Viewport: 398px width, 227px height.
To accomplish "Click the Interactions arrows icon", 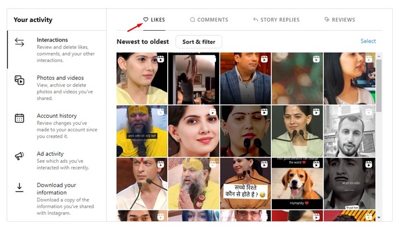I will (x=19, y=42).
